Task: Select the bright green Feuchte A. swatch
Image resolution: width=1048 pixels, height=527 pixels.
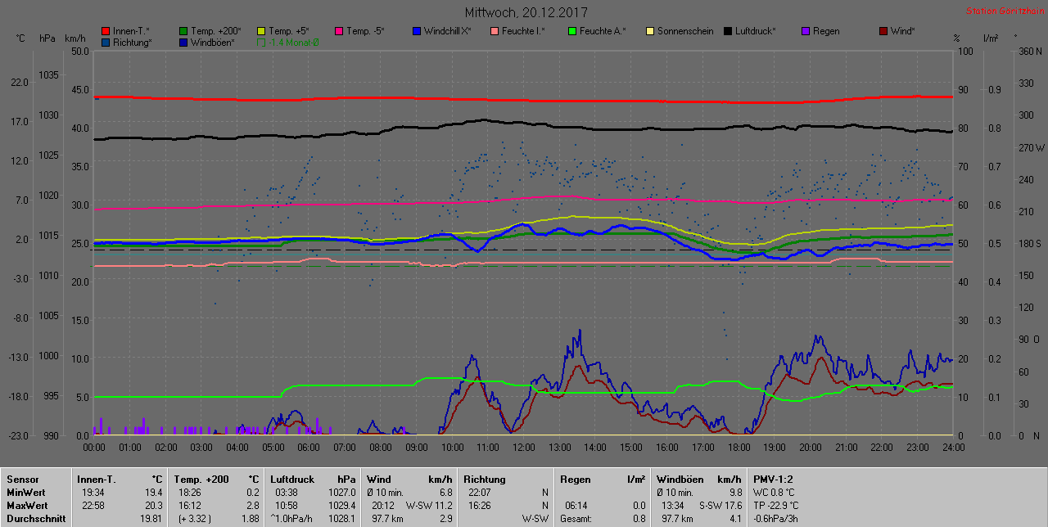Action: click(572, 31)
